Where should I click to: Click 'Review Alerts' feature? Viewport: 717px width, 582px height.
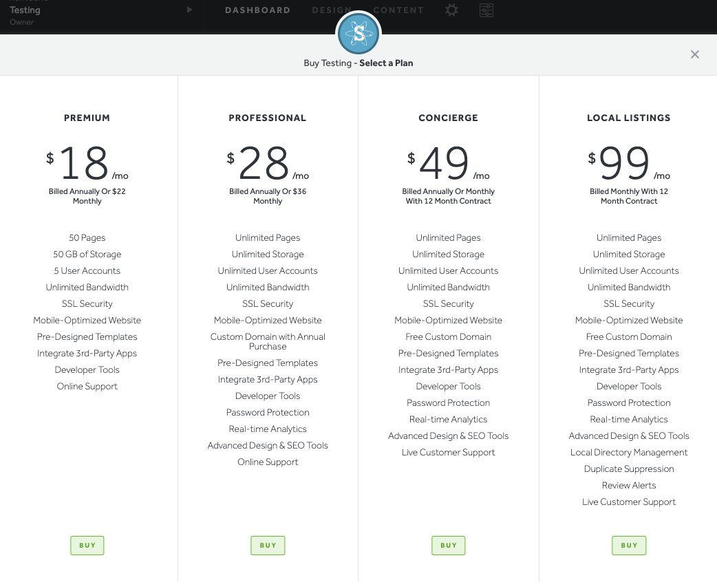tap(629, 485)
